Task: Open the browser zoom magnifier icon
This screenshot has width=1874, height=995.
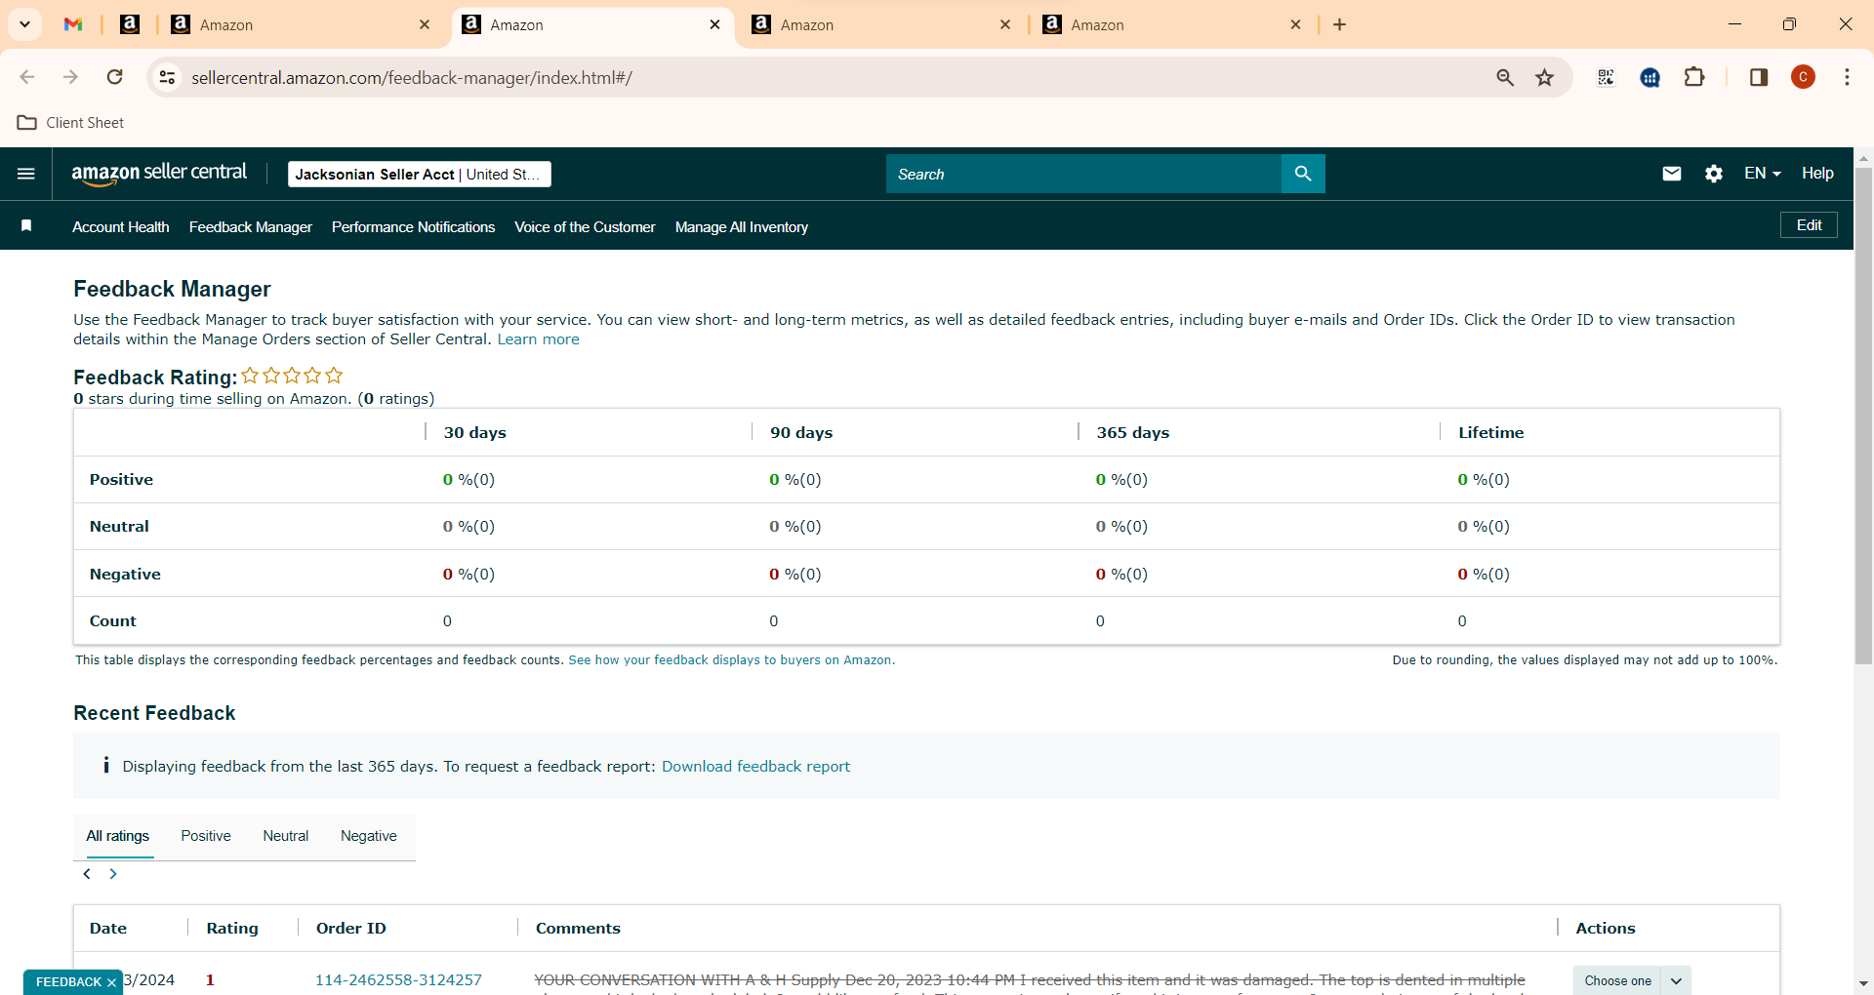Action: pos(1505,77)
